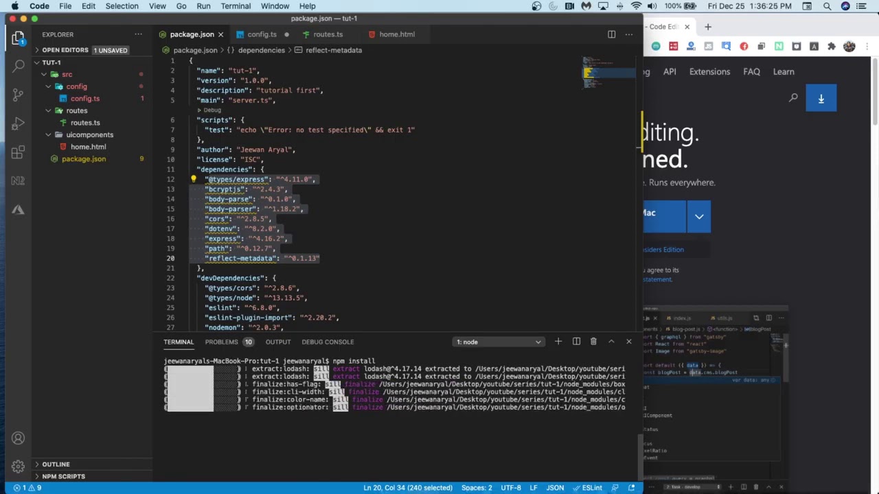Viewport: 879px width, 494px height.
Task: Collapse the uicomponents folder
Action: click(48, 134)
